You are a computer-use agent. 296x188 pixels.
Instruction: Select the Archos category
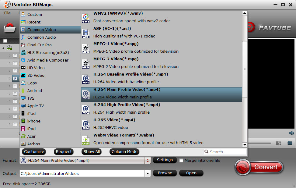50,144
